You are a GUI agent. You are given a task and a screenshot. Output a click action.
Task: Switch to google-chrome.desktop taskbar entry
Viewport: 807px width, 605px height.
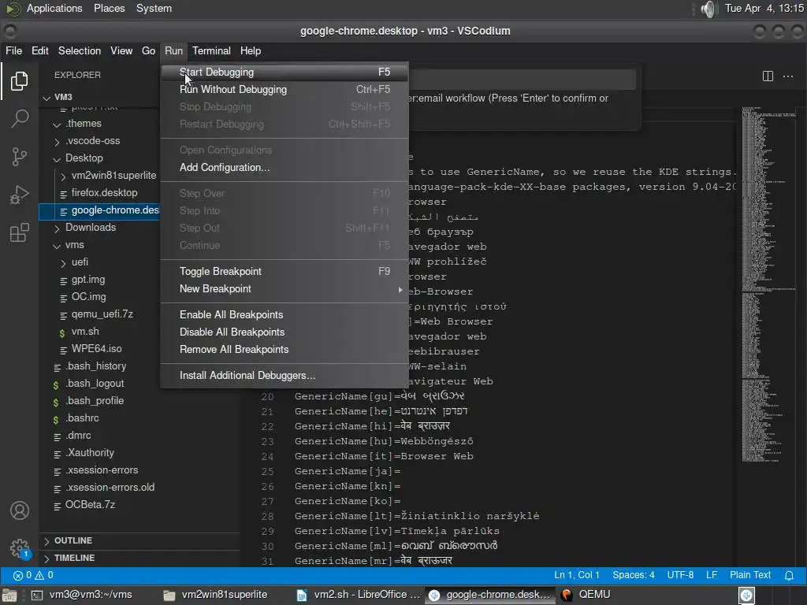pyautogui.click(x=490, y=595)
